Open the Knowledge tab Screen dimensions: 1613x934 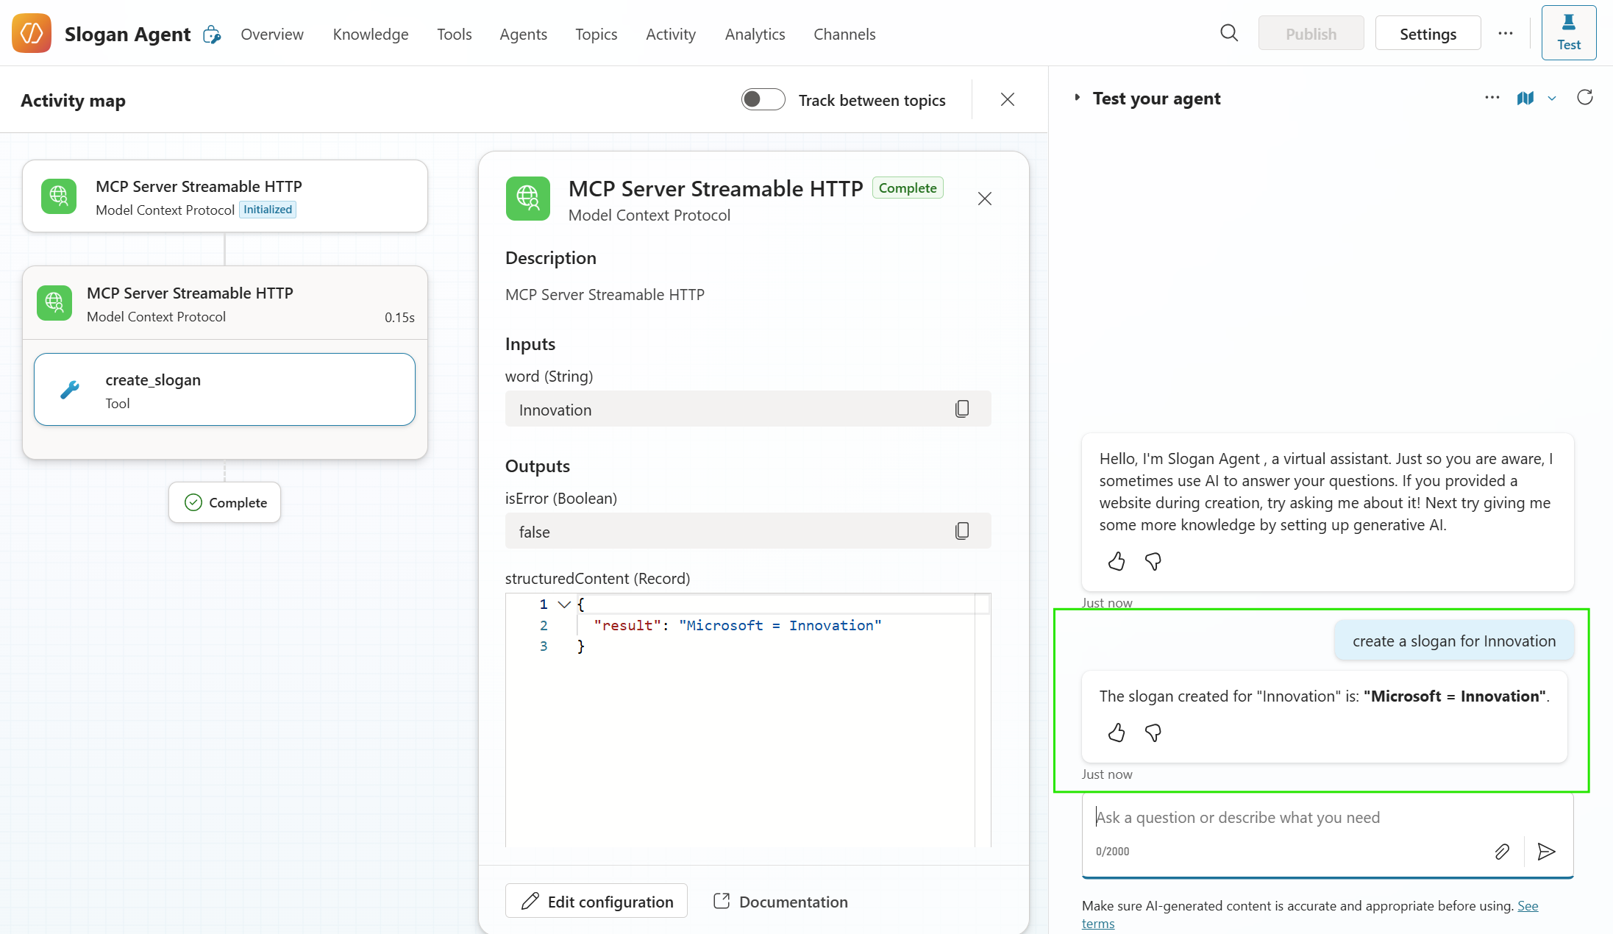[x=370, y=34]
